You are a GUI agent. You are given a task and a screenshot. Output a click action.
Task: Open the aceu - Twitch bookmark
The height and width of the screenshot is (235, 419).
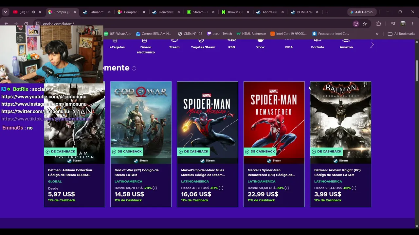tap(219, 34)
